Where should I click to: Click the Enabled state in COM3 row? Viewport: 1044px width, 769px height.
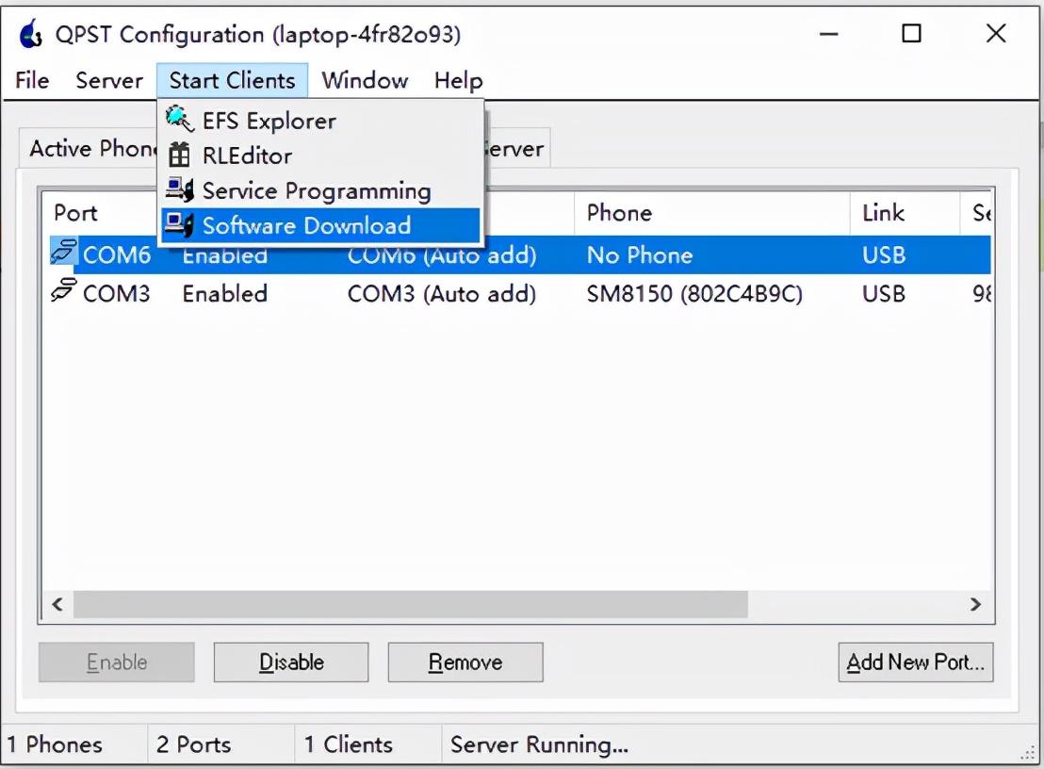(225, 294)
